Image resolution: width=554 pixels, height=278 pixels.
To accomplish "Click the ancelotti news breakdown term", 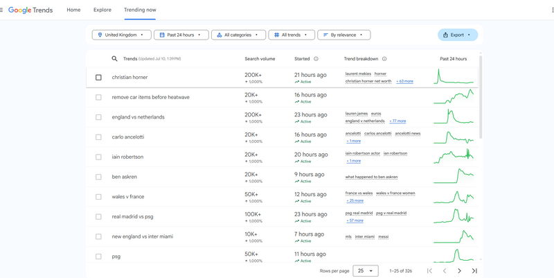I will point(408,133).
